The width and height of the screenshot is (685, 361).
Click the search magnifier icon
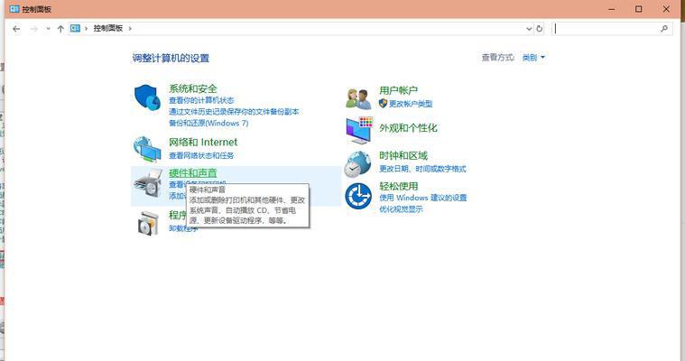click(x=664, y=29)
